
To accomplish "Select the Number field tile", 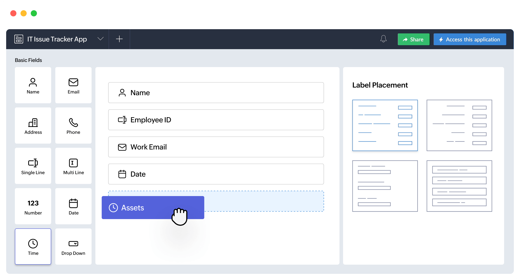I will [x=33, y=206].
